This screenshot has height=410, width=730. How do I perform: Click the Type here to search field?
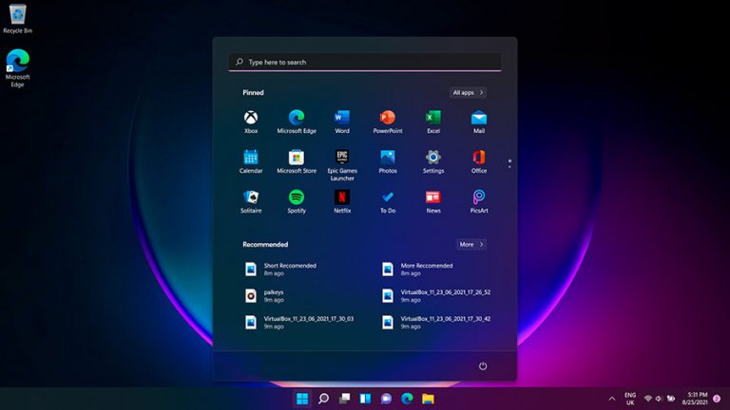click(365, 62)
